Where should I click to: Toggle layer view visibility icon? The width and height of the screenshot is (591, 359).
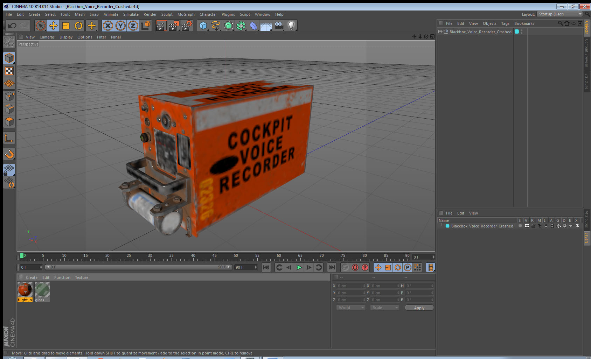click(527, 226)
